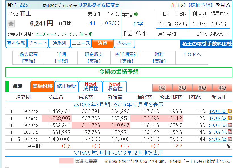This screenshot has width=233, height=168.
Task: Click the PBR value 3.24倍
Action: click(x=181, y=24)
